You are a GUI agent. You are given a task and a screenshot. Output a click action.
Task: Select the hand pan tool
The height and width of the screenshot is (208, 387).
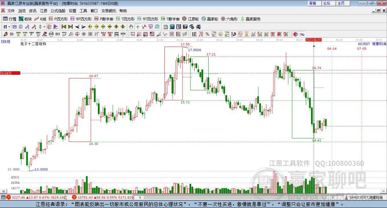(131, 27)
